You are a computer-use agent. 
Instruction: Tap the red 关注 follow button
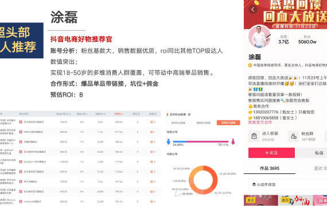point(271,153)
